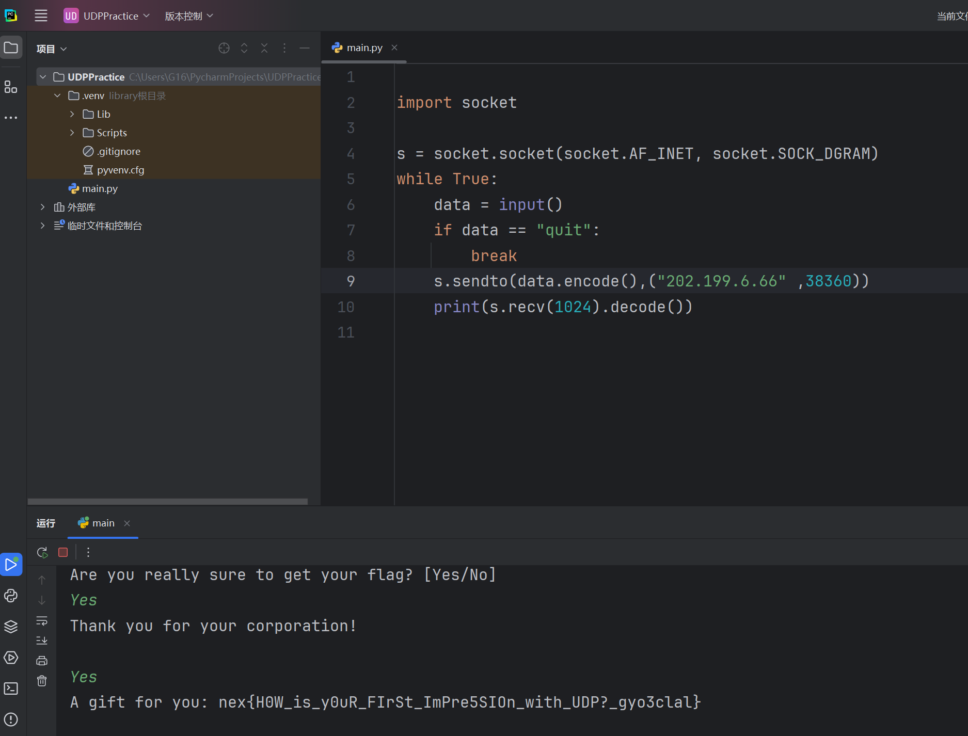Open the UDPPractice project dropdown
Viewport: 968px width, 736px height.
click(x=107, y=16)
